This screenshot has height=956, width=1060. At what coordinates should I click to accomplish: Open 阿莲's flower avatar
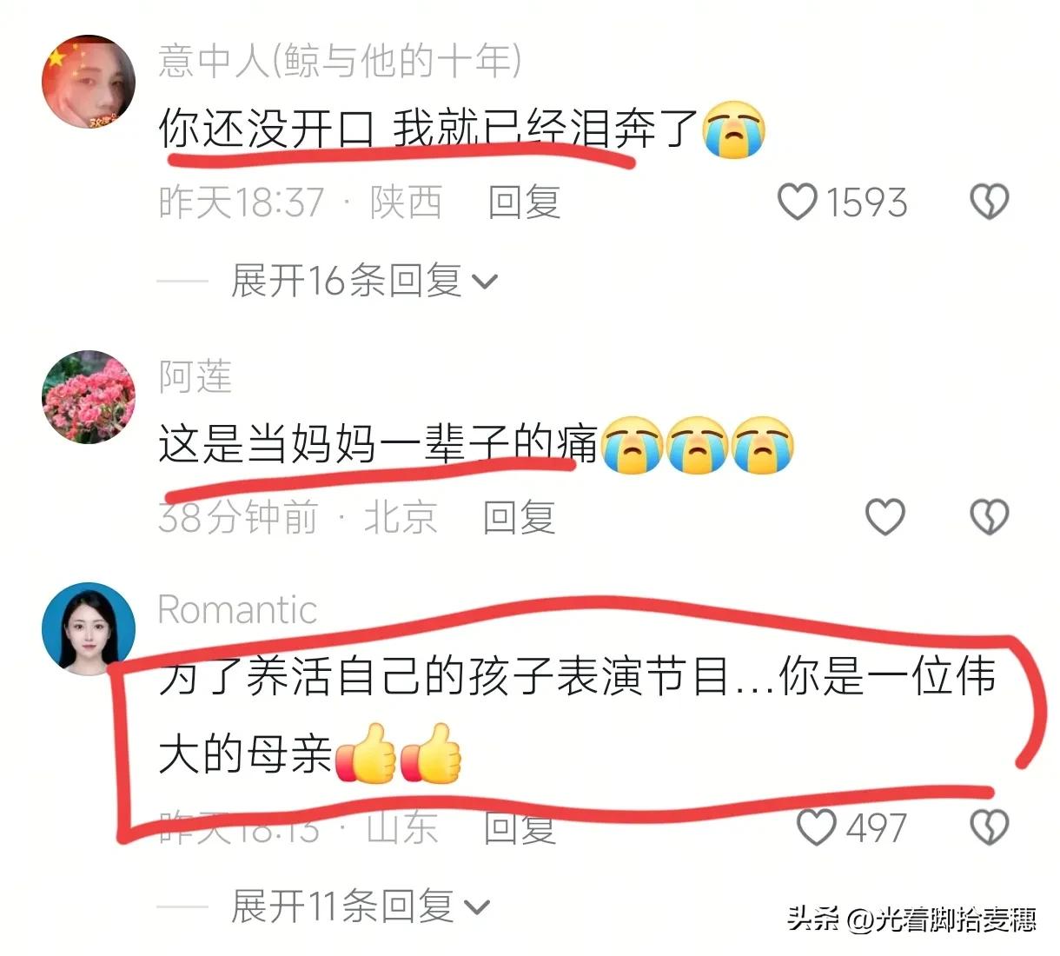click(x=89, y=397)
